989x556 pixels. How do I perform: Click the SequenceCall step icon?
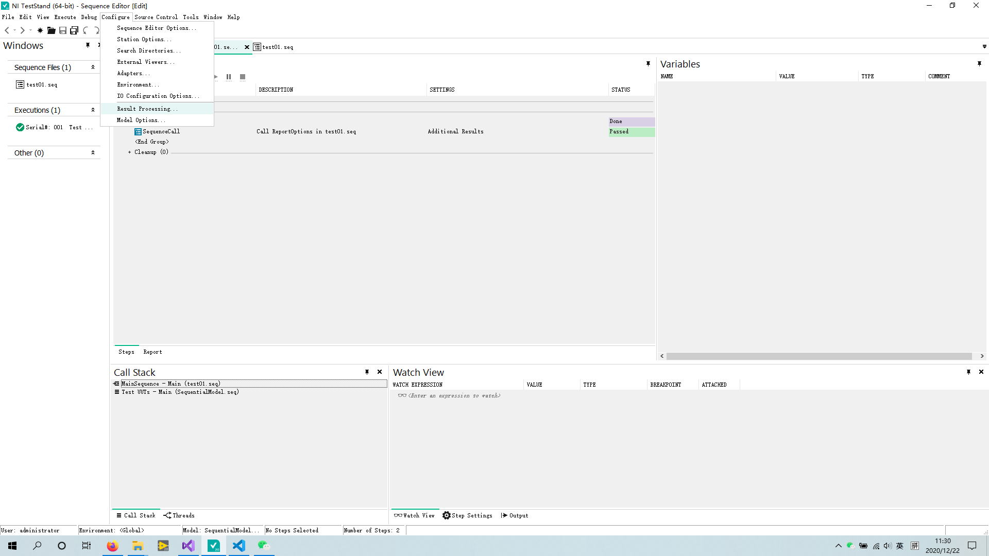click(x=137, y=131)
